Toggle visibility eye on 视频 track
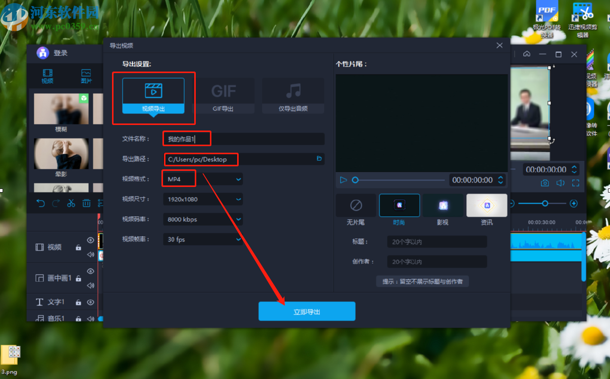This screenshot has height=379, width=610. [91, 240]
